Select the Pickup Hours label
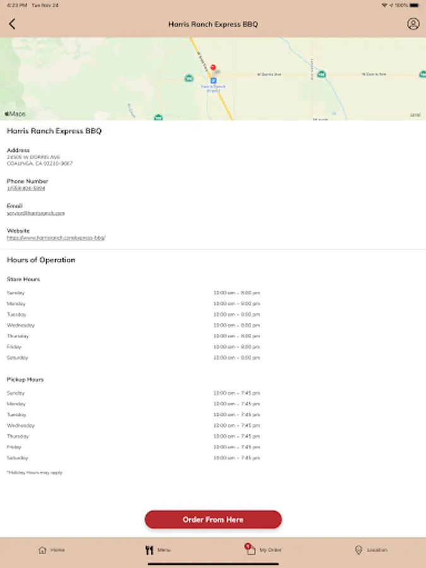Image resolution: width=426 pixels, height=568 pixels. click(25, 379)
